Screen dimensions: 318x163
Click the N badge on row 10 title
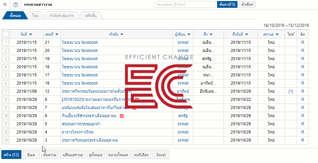122,116
